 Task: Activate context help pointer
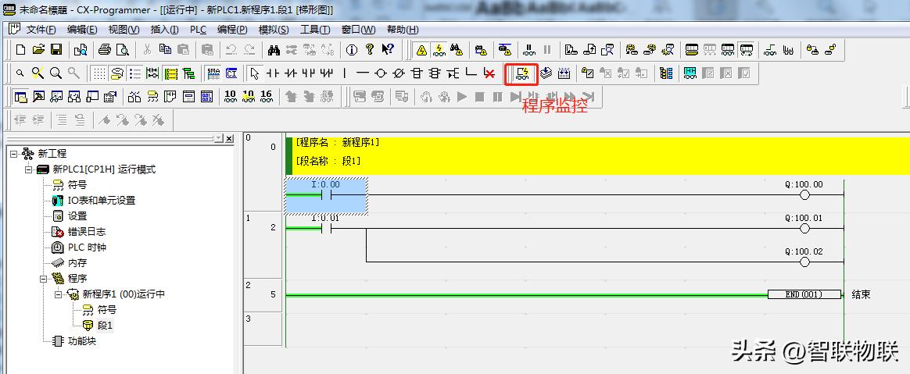[389, 50]
